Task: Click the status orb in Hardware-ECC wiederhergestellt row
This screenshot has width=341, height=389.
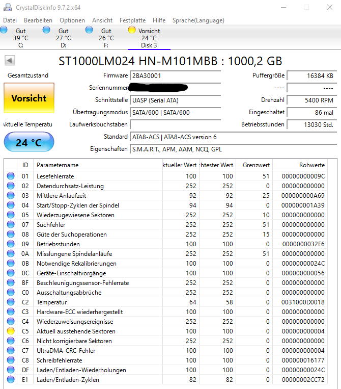Action: pyautogui.click(x=11, y=312)
